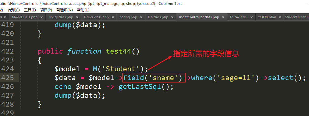Open the 首选项(N) menu
Screen dimensions: 309x116
(64, 10)
